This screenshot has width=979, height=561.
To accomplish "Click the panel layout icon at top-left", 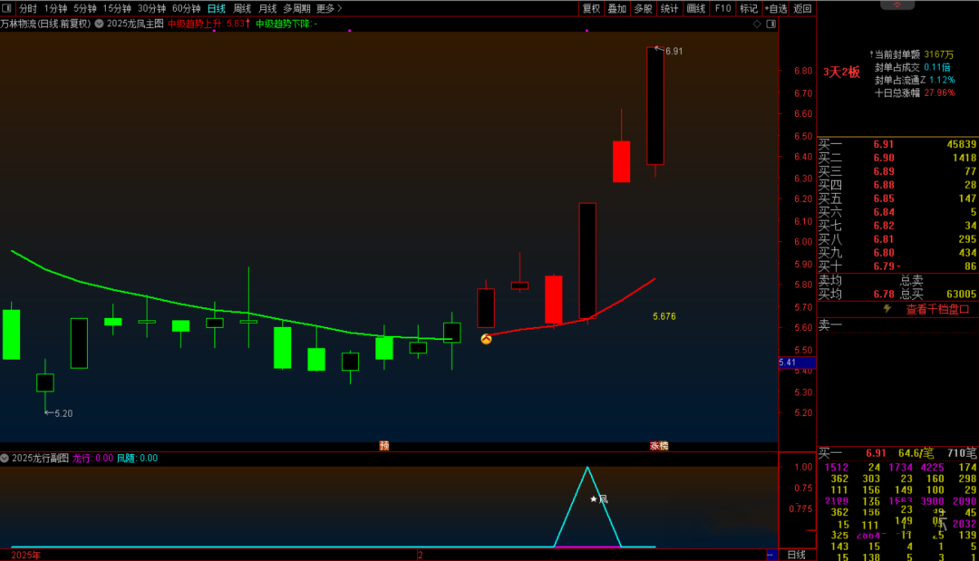I will click(x=8, y=8).
